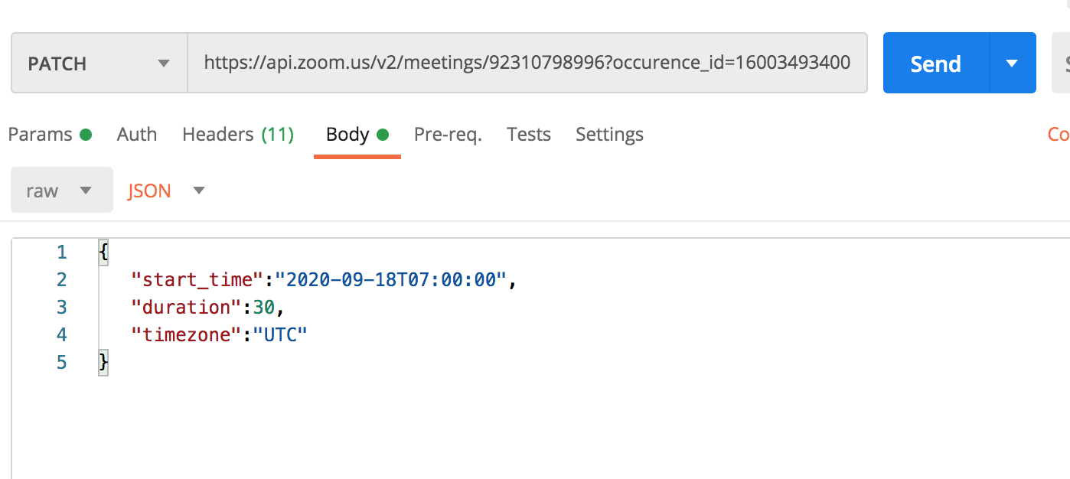
Task: View the Headers (11) tab
Action: pyautogui.click(x=238, y=135)
